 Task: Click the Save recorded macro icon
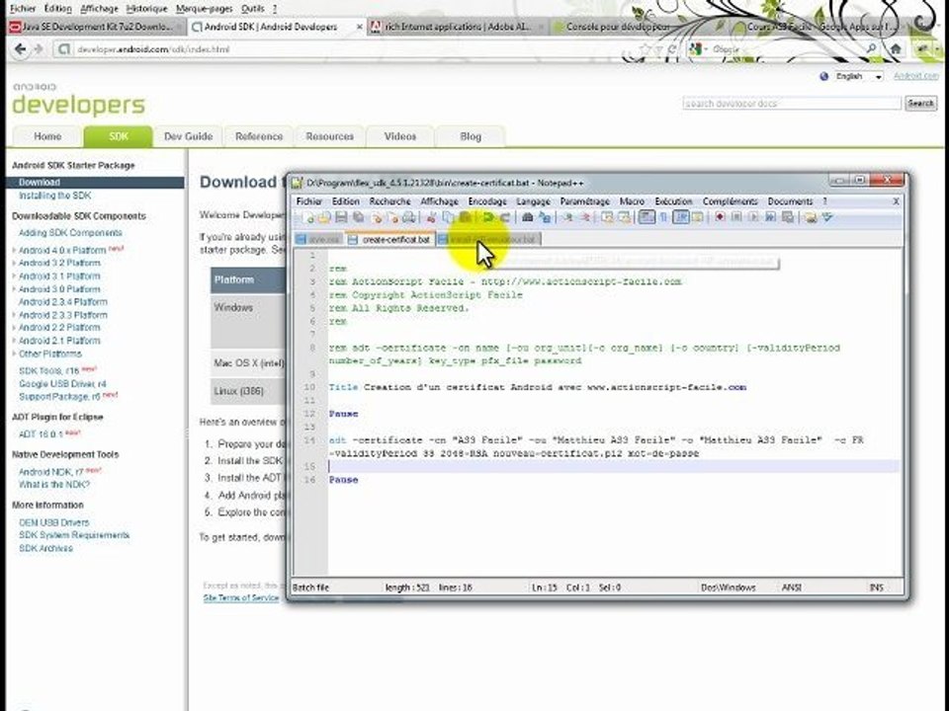(x=788, y=217)
